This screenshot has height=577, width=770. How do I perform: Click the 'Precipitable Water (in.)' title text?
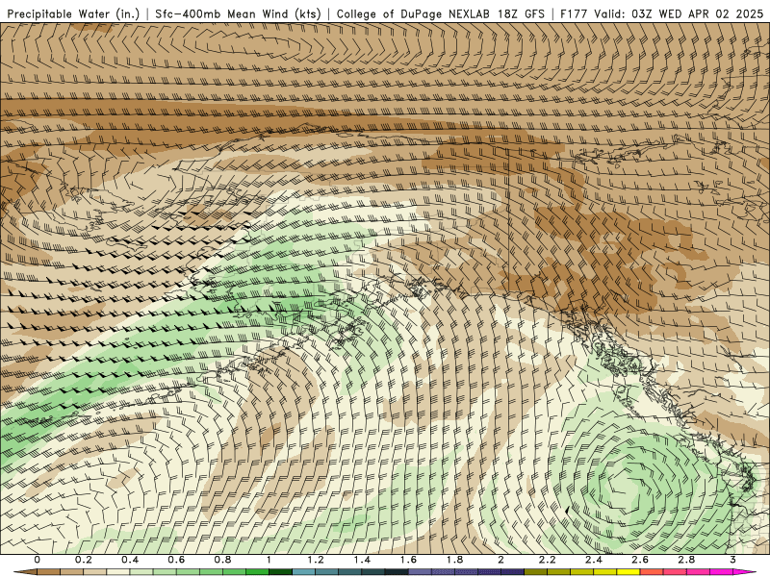click(74, 13)
